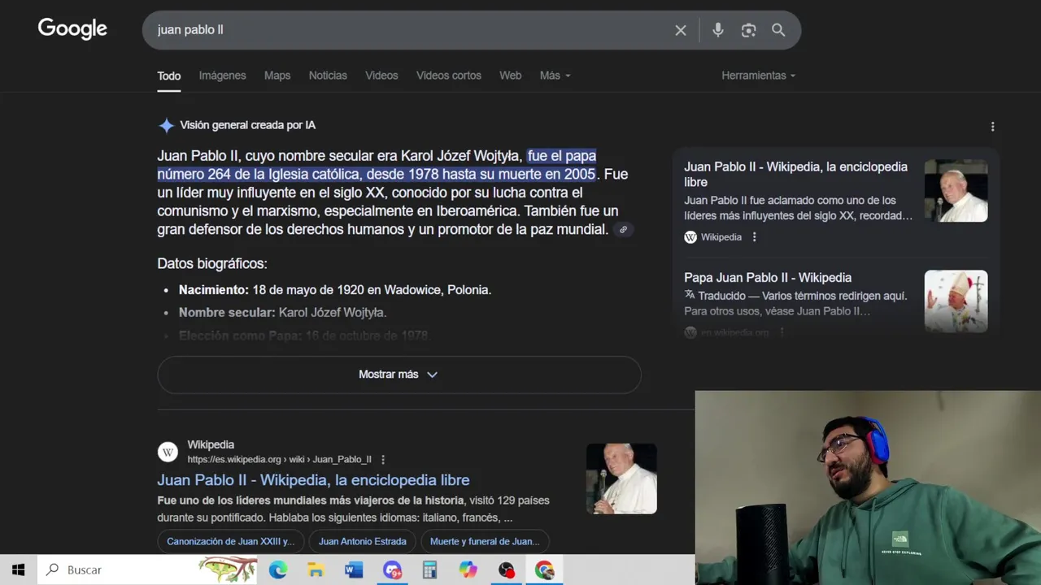Screen dimensions: 1041x585
Task: Switch to the Videos cortos tab
Action: pos(449,76)
